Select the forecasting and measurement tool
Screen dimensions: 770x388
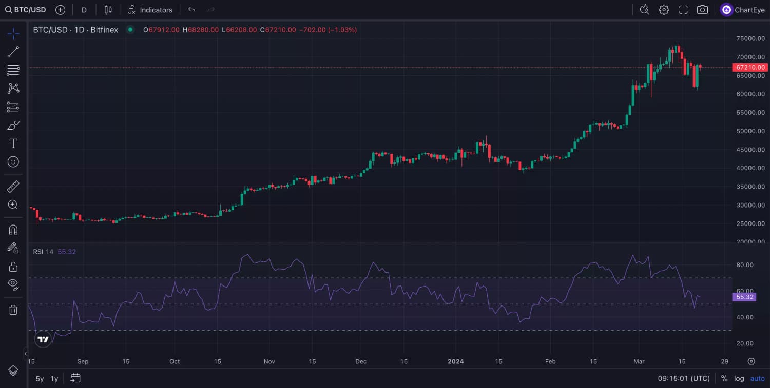[13, 107]
